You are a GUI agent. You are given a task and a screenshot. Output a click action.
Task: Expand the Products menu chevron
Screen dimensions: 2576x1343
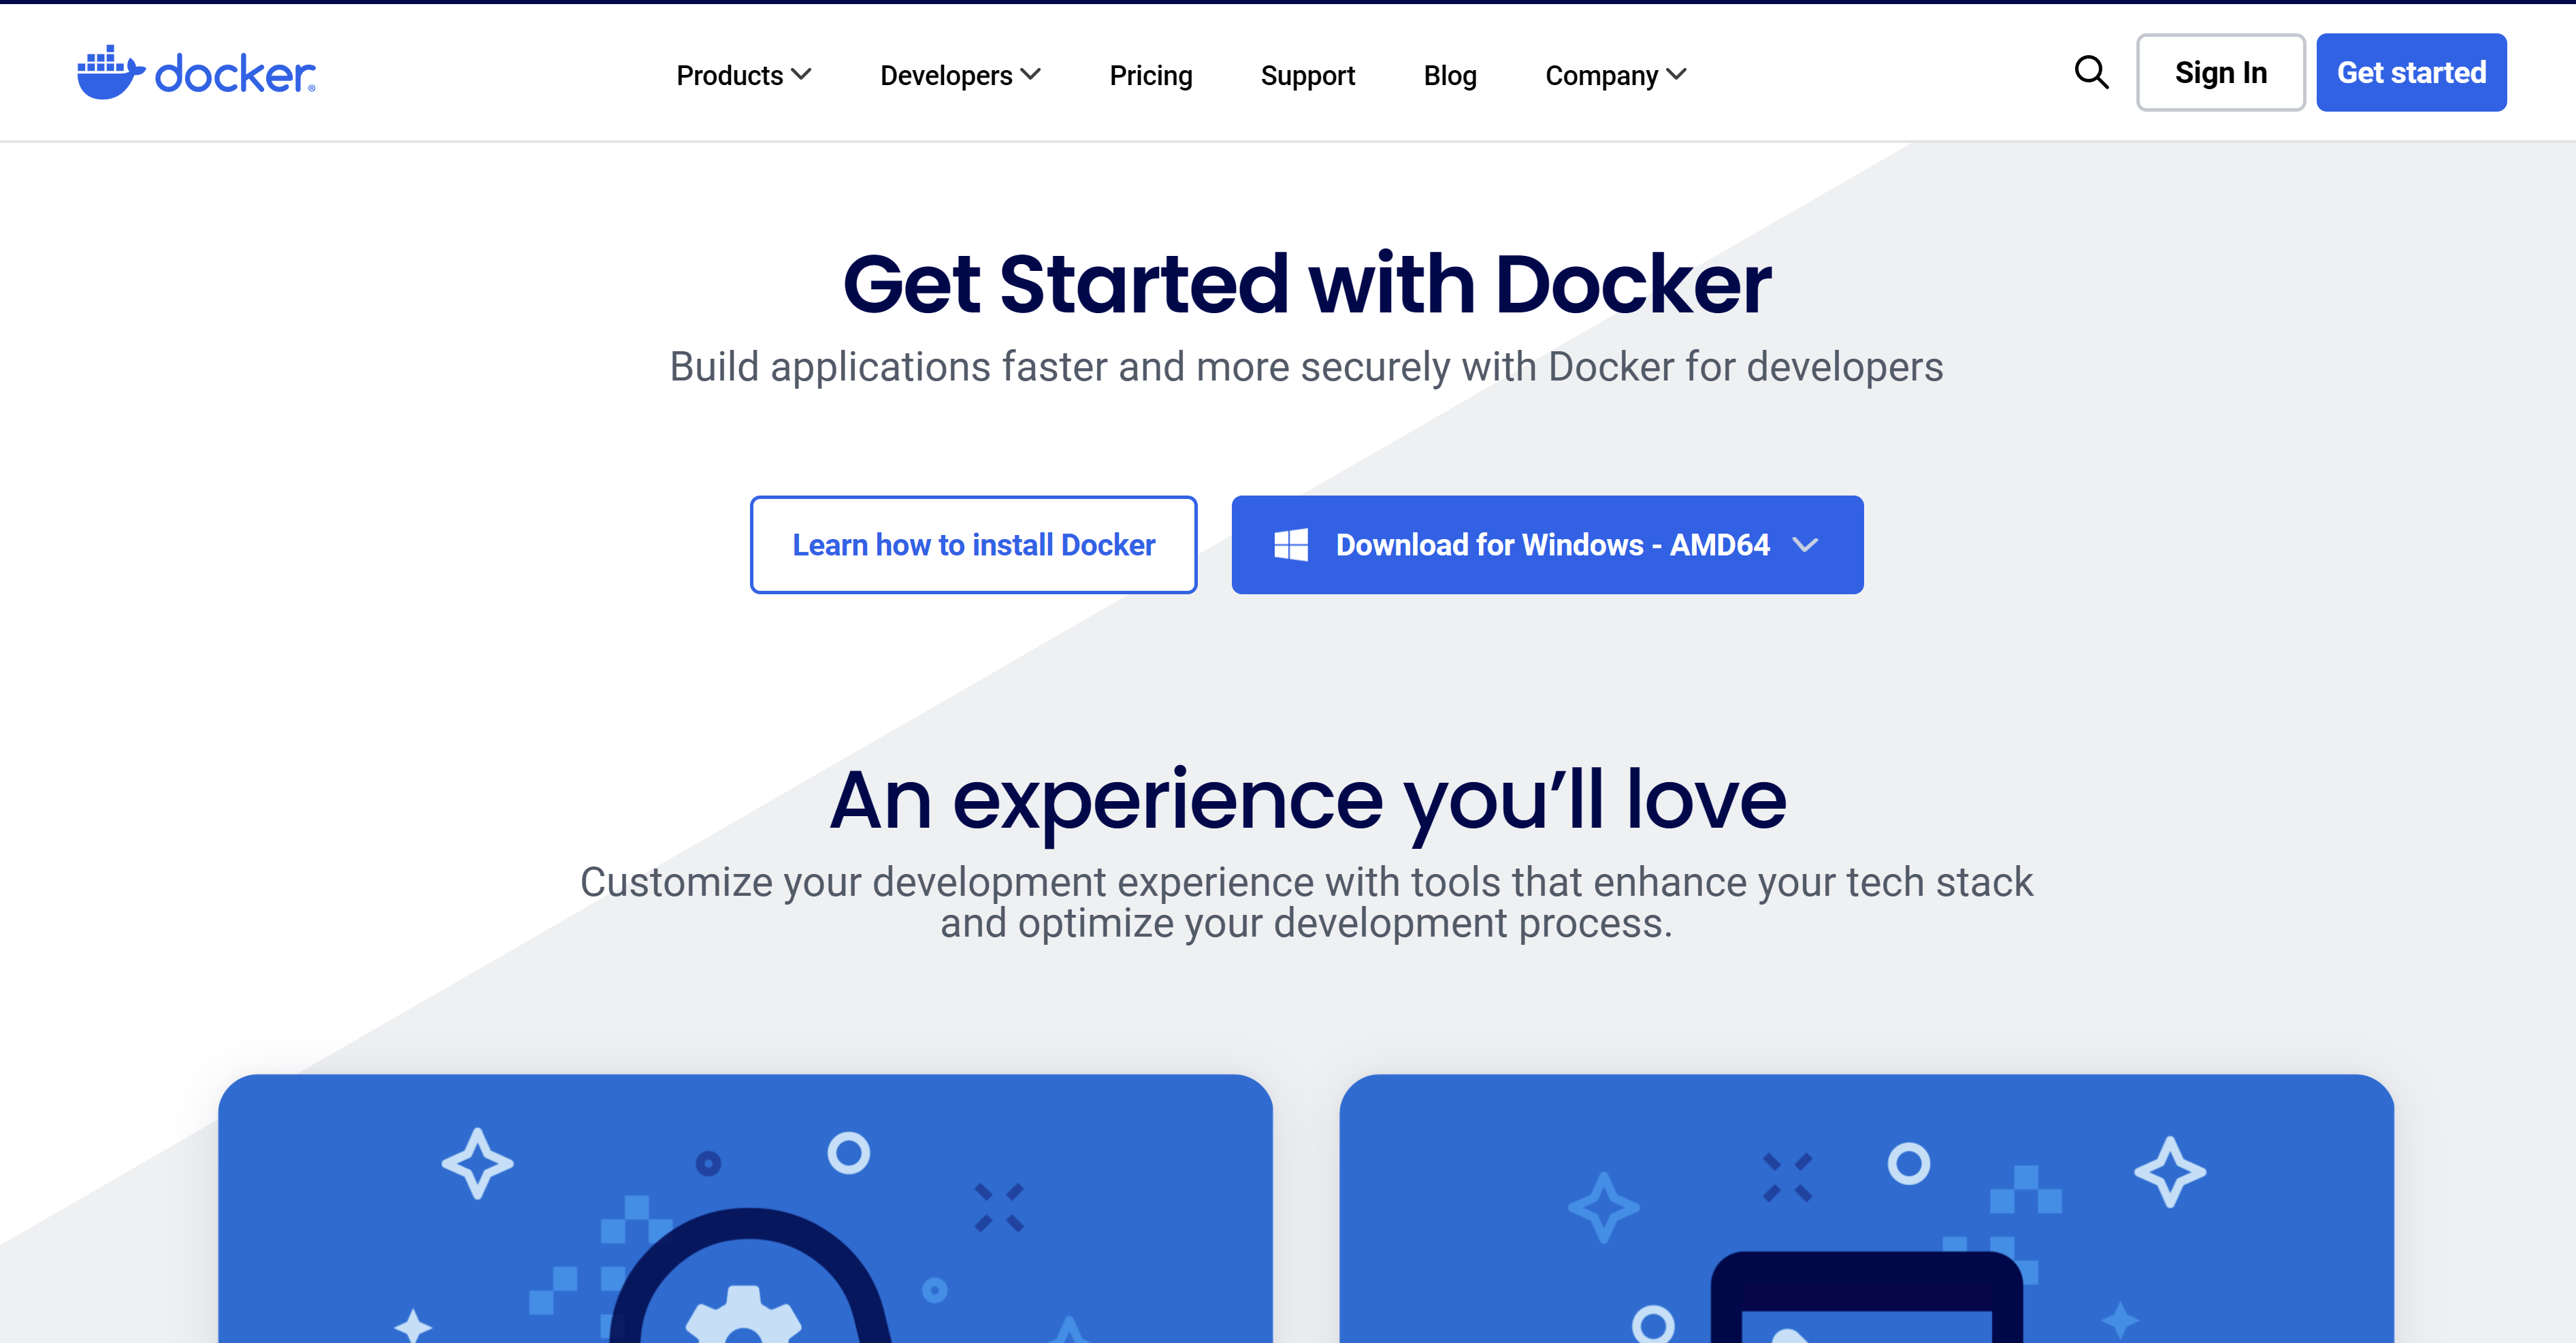click(801, 75)
